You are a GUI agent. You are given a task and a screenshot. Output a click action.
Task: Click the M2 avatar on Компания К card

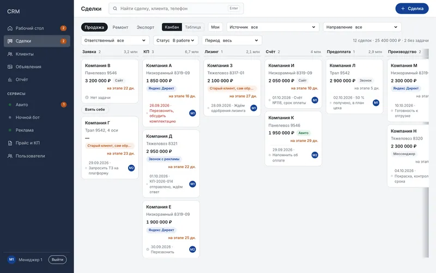(315, 155)
